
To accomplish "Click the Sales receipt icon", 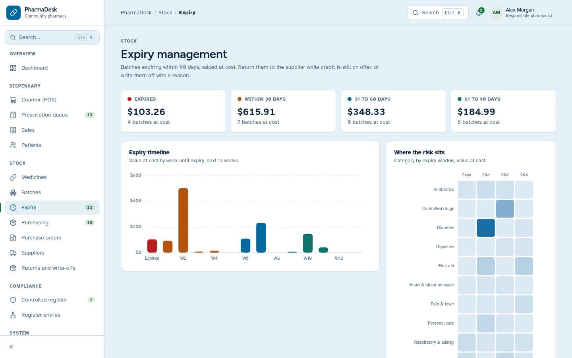I will (13, 130).
